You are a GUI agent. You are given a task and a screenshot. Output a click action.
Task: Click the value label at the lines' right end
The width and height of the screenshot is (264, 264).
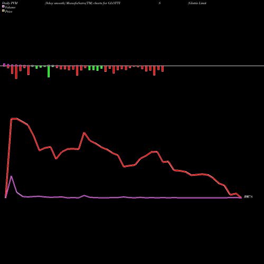(248, 197)
